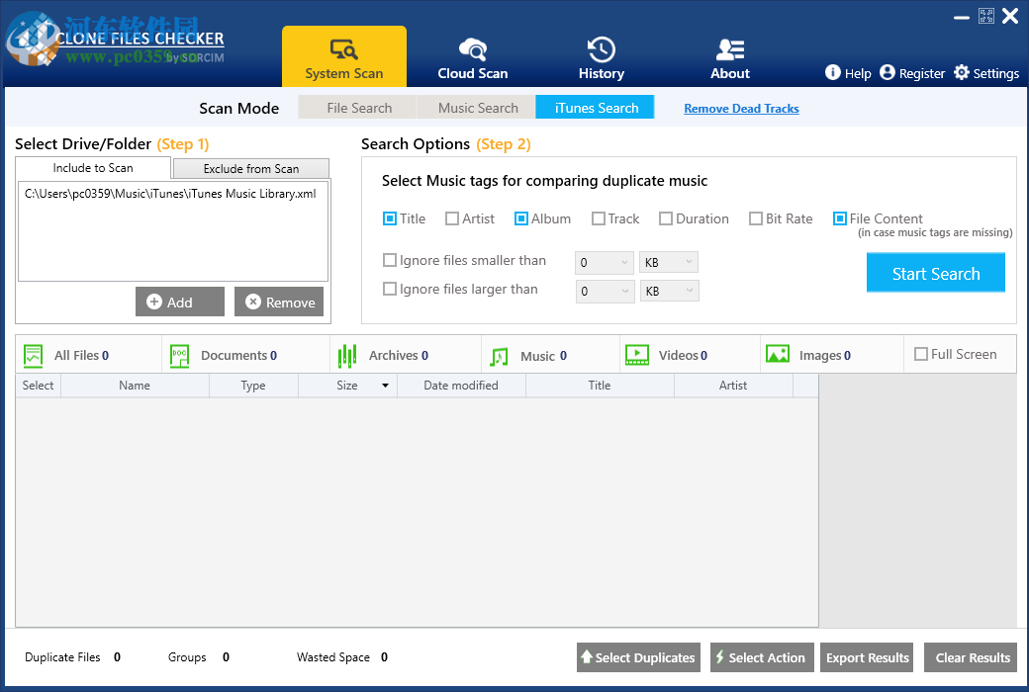1029x692 pixels.
Task: Filter results by Images icon
Action: point(778,355)
